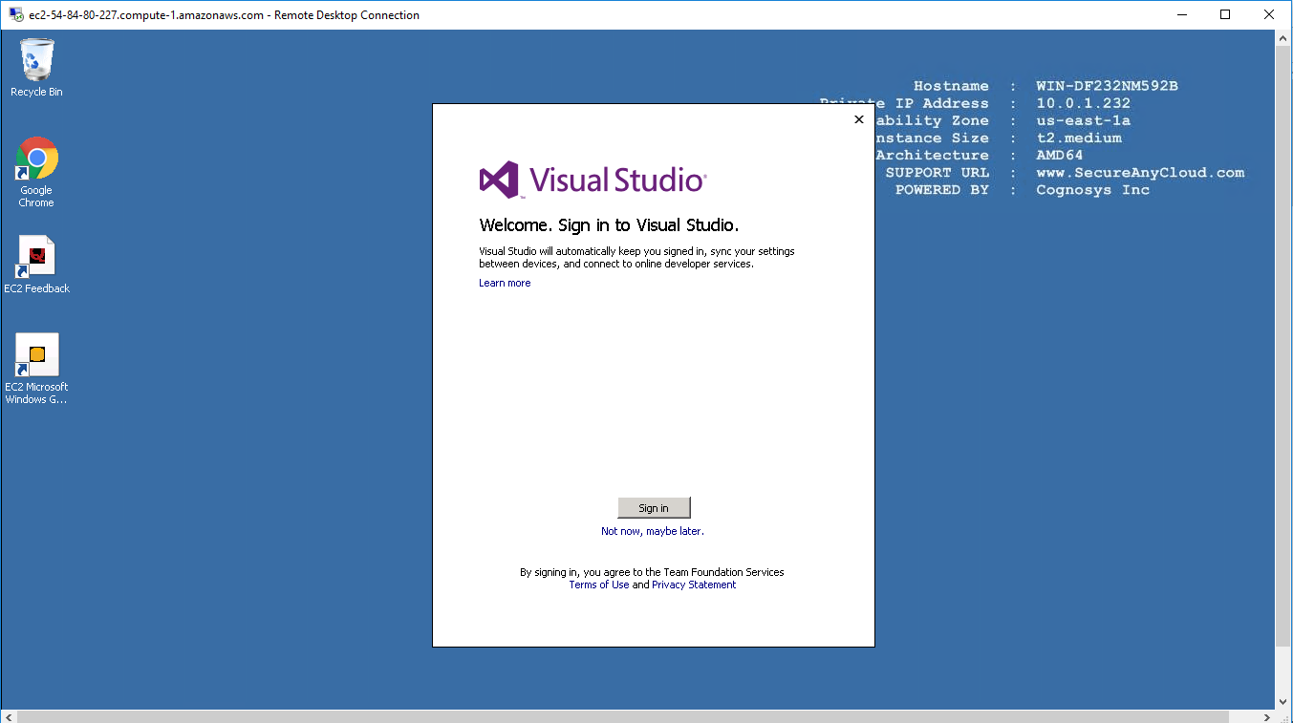Screen dimensions: 1293x723
Task: Close the Visual Studio sign-in dialog
Action: click(x=858, y=119)
